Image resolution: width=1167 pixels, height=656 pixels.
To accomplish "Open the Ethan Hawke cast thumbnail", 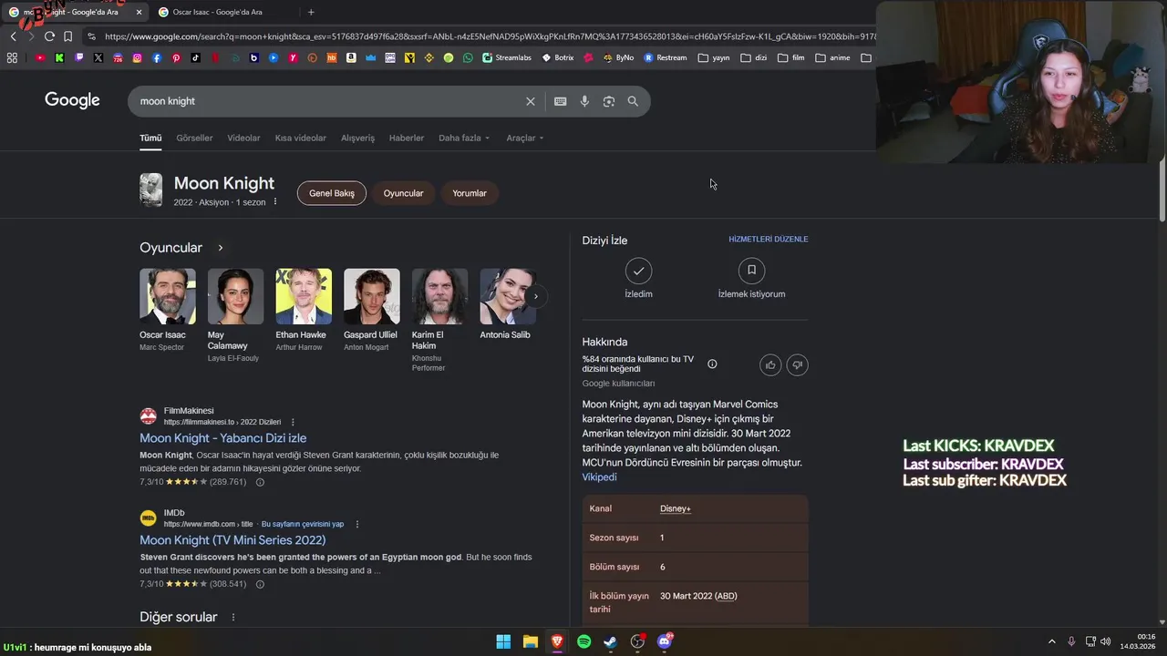I will click(304, 296).
